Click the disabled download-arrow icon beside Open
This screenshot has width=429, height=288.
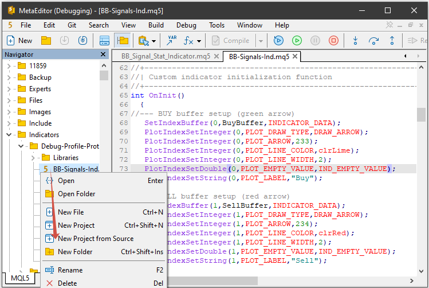point(64,41)
